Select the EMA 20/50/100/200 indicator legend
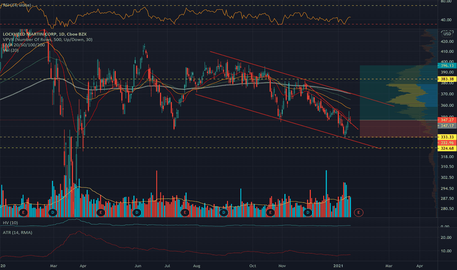 coord(24,45)
